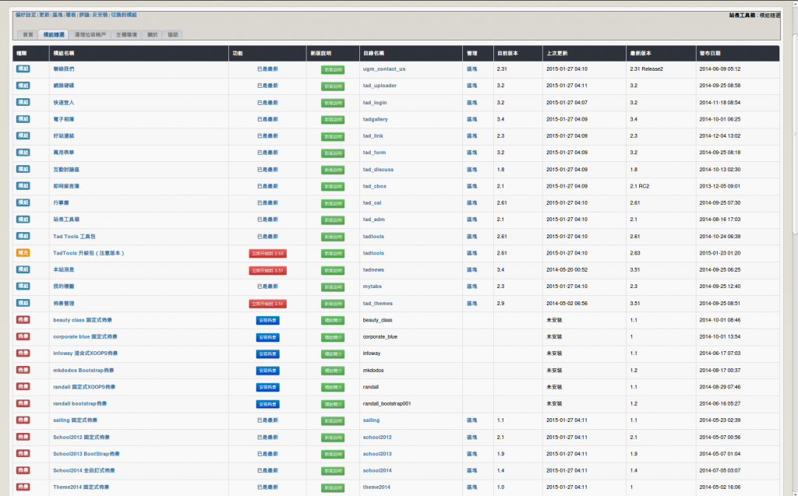
Task: Click the blue 模組 badge beside 聯絡我們
Action: coord(23,69)
